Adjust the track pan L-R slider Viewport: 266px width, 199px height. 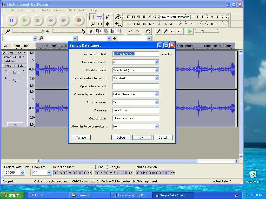[x=15, y=80]
